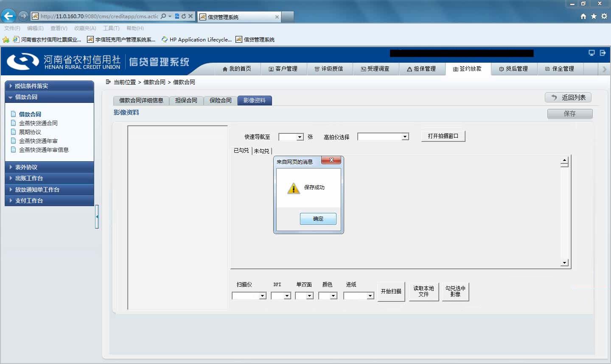611x364 pixels.
Task: Switch to 保险合同 tab
Action: click(x=221, y=100)
